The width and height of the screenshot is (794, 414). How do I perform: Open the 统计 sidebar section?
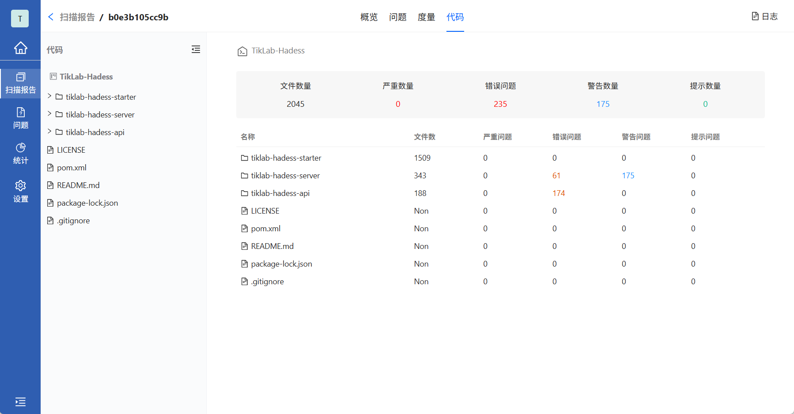20,154
